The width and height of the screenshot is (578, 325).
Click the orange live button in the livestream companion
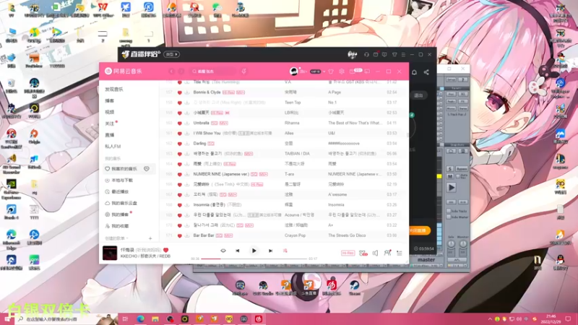point(419,230)
